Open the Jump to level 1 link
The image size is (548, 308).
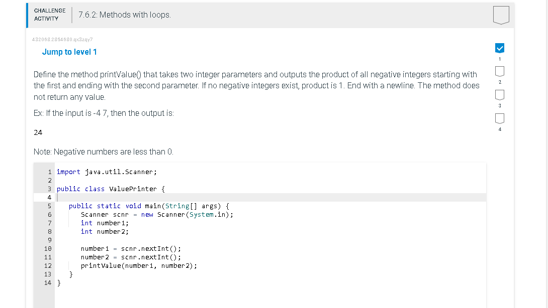point(69,52)
